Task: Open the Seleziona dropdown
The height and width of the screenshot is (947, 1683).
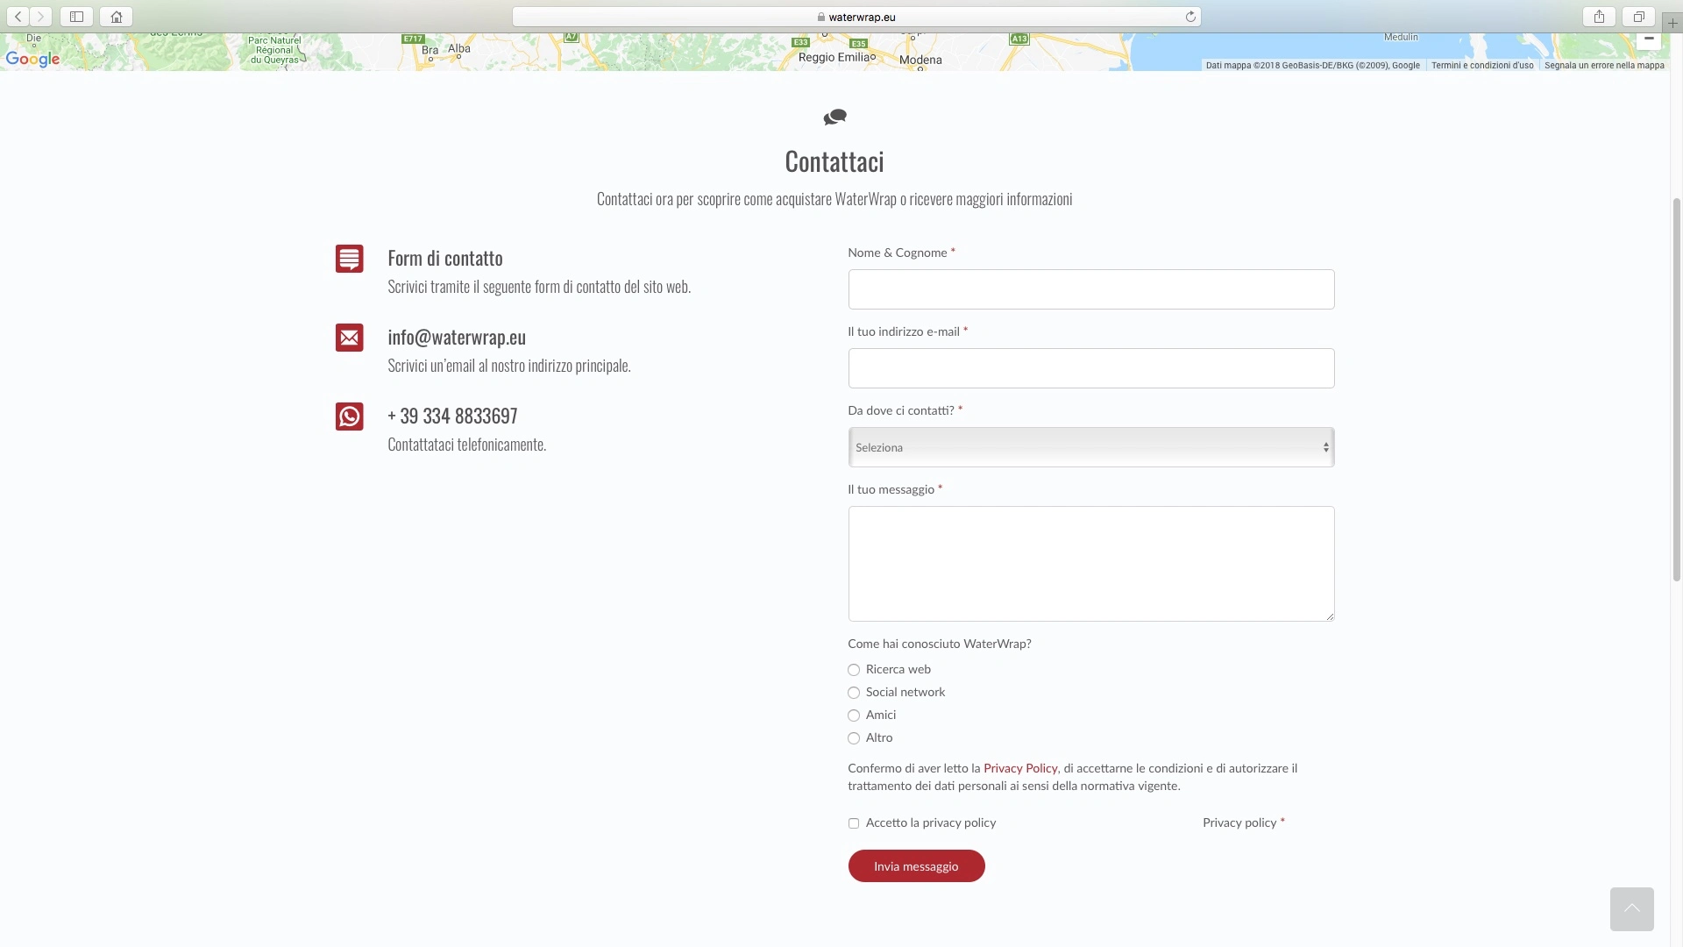Action: pyautogui.click(x=1090, y=447)
